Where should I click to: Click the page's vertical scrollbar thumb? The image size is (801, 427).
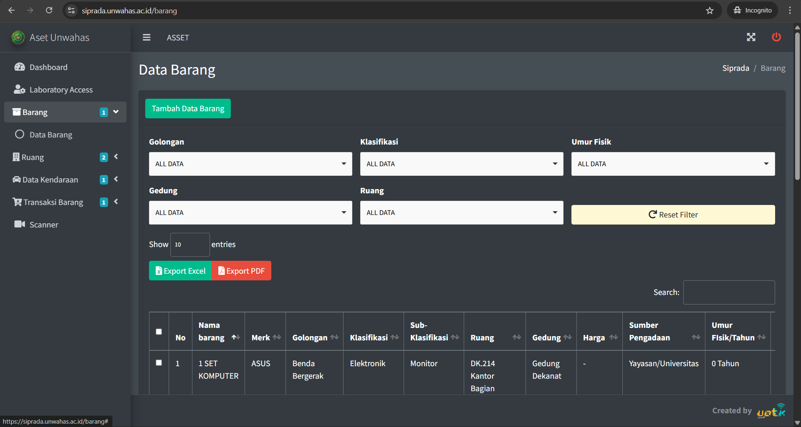pos(797,104)
